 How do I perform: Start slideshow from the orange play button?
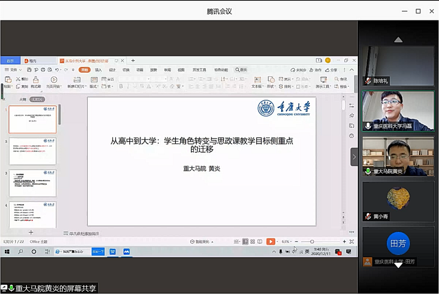[270, 242]
